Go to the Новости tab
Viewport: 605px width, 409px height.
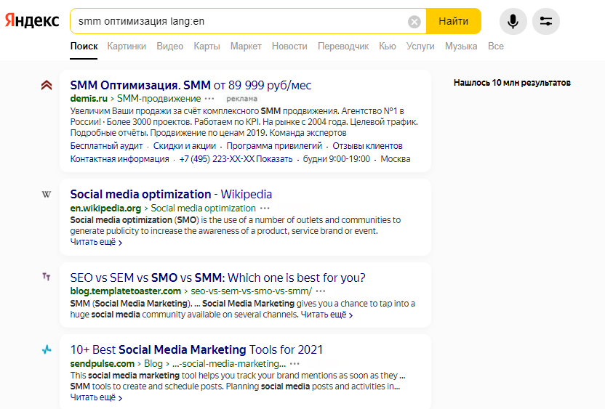(289, 46)
